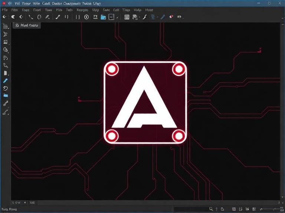Click the circled dot record icon
This screenshot has width=285, height=213.
(x=86, y=17)
